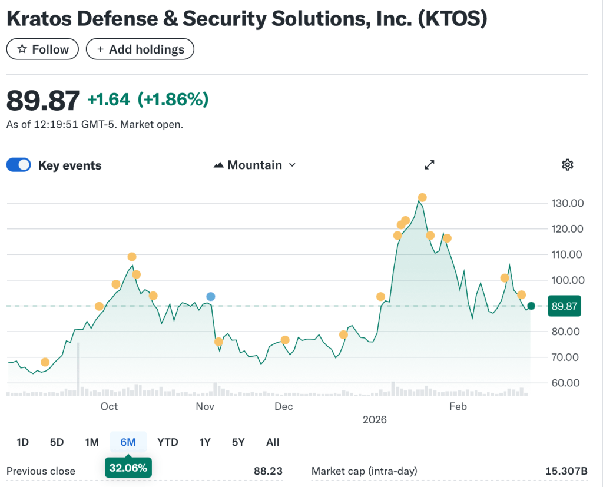This screenshot has width=603, height=487.
Task: Open the Mountain chart type dropdown
Action: 254,165
